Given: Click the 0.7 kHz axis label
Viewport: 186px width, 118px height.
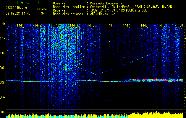Looking at the screenshot, I should pyautogui.click(x=2, y=97).
